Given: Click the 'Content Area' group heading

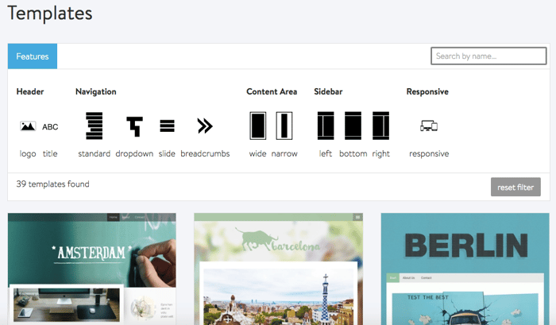Looking at the screenshot, I should pos(272,91).
